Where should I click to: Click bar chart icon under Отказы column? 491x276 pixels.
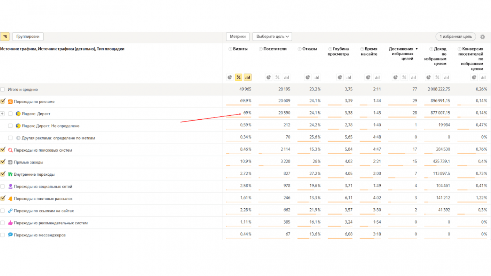317,77
